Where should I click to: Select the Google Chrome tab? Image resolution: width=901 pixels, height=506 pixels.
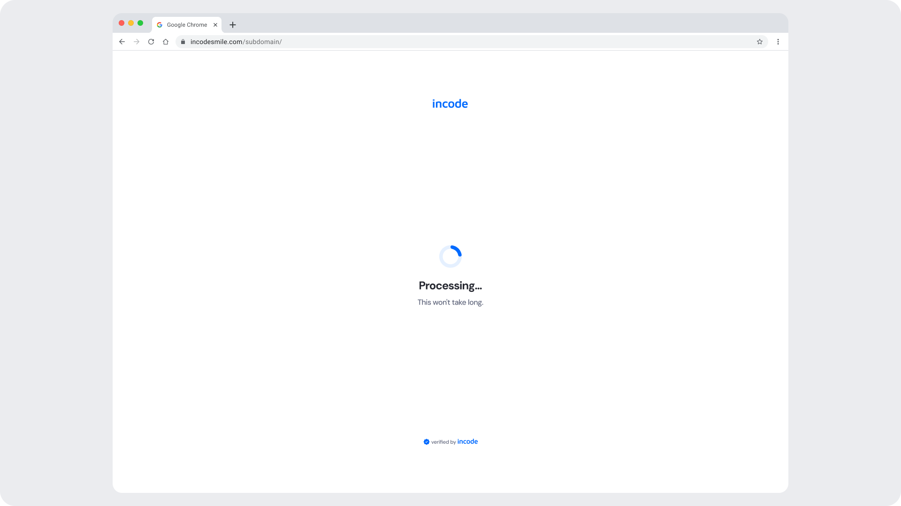click(187, 25)
